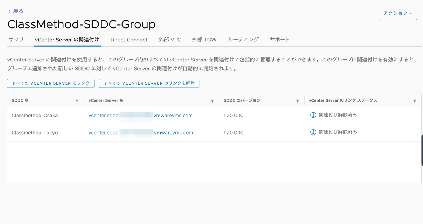The image size is (423, 224).
Task: Switch to the ルーティング tab
Action: pyautogui.click(x=243, y=40)
